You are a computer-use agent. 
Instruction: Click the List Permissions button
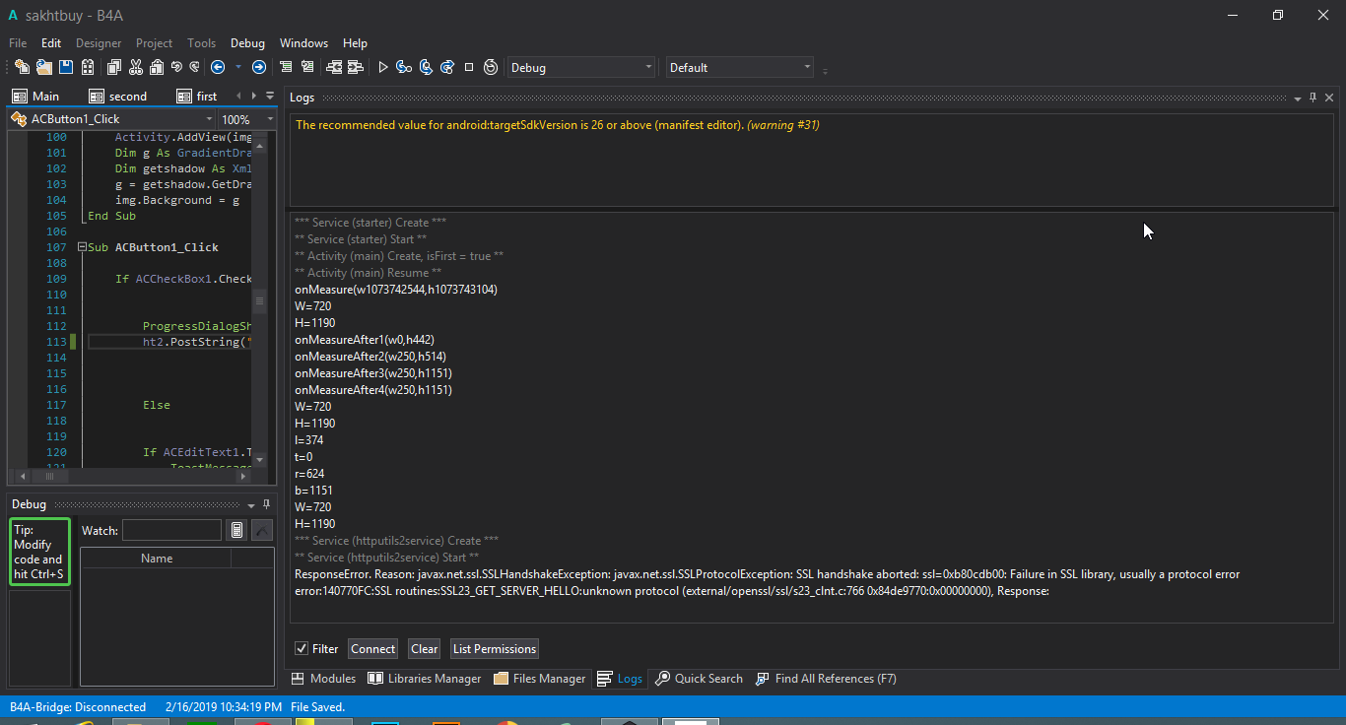[x=495, y=648]
